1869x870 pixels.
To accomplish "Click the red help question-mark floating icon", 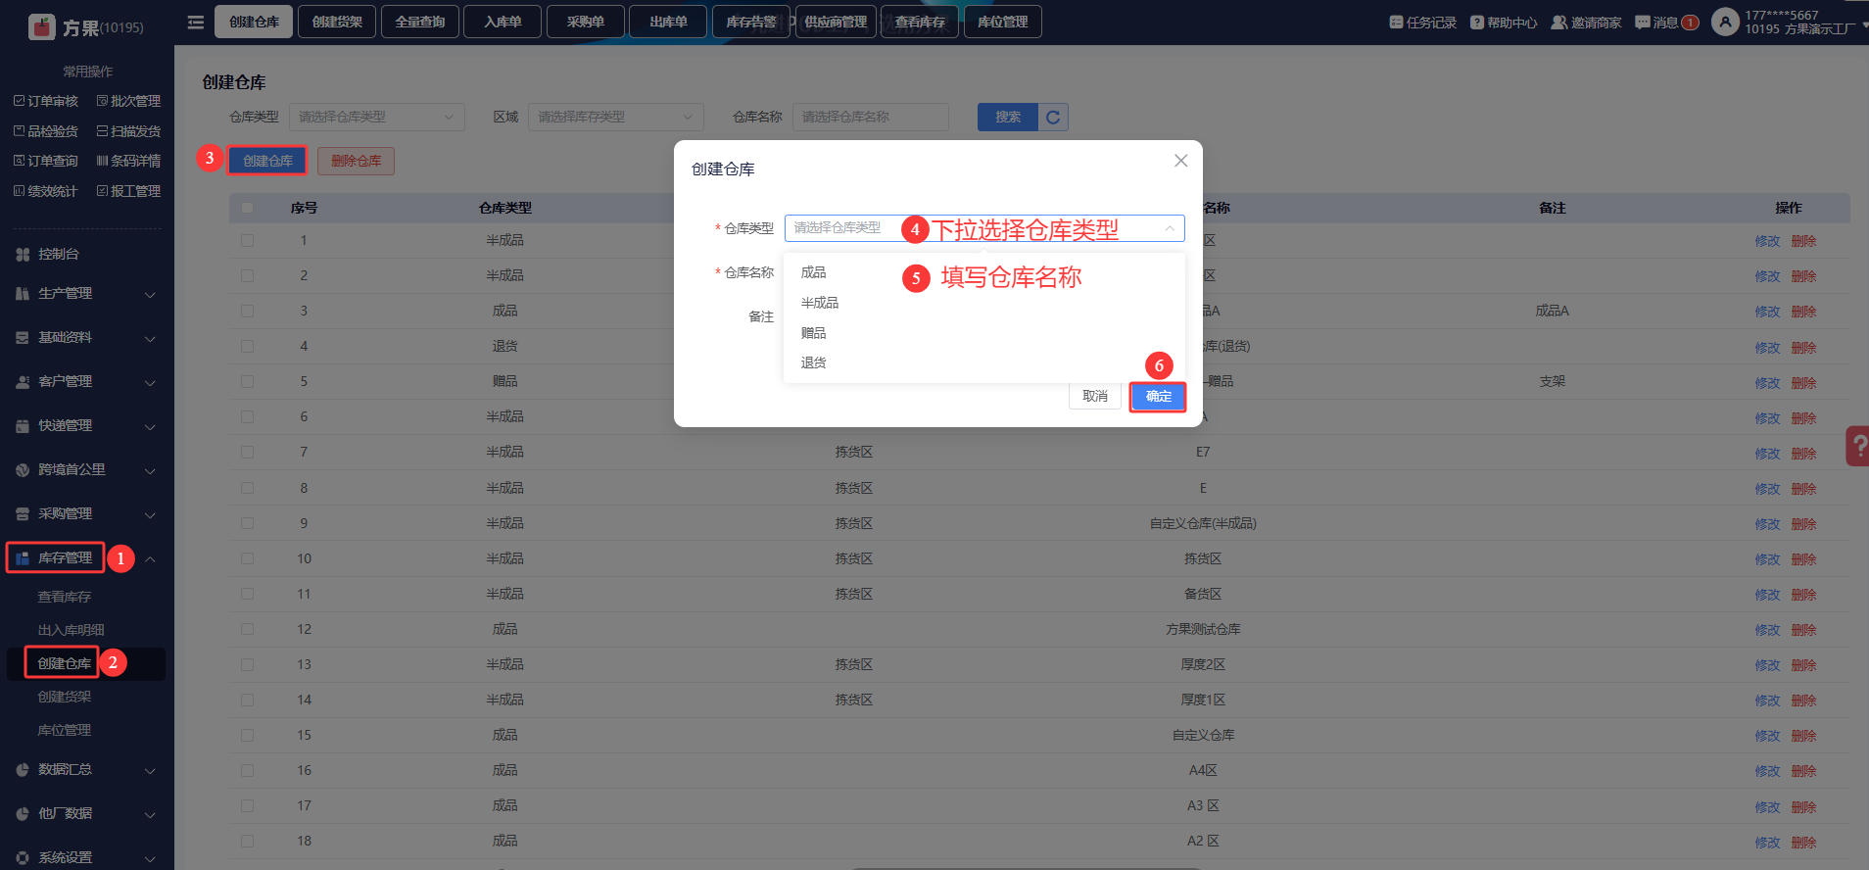I will (x=1858, y=446).
